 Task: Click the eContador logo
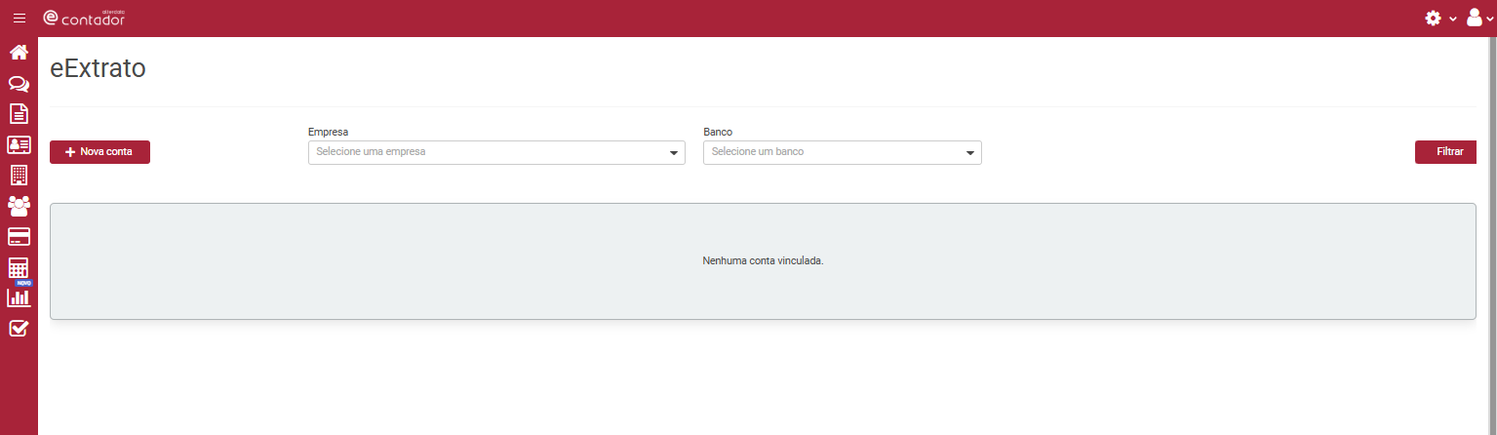[84, 18]
